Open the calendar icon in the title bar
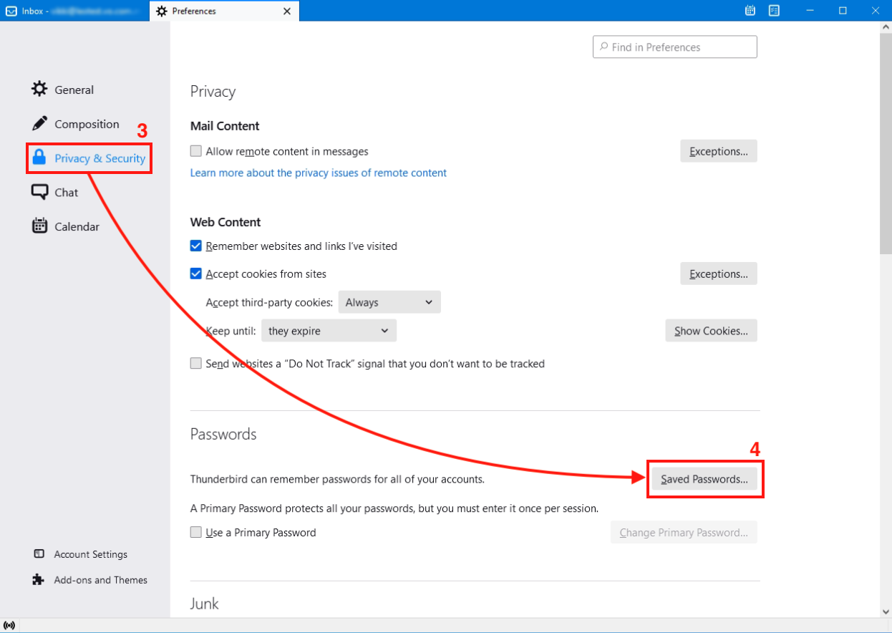 point(750,11)
